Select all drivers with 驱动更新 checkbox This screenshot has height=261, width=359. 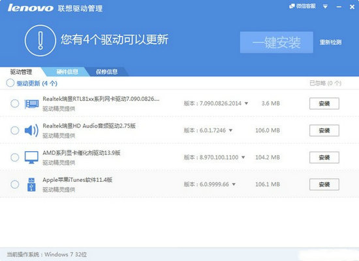click(10, 83)
